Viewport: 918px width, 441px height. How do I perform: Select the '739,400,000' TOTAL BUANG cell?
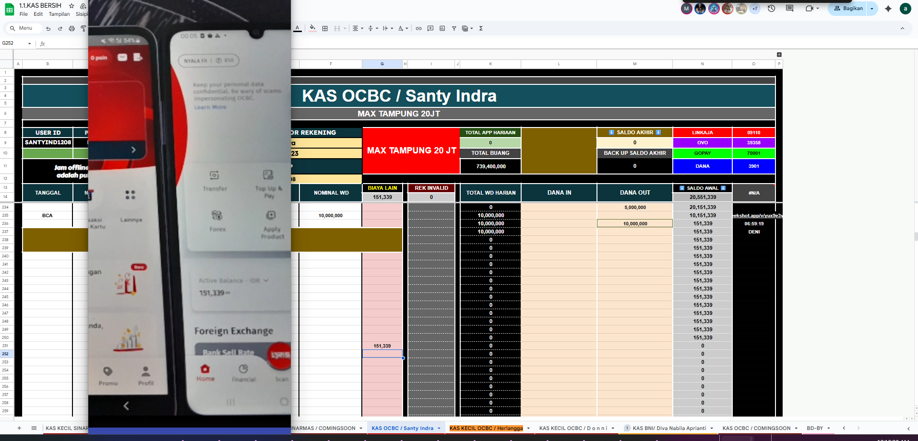coord(490,166)
